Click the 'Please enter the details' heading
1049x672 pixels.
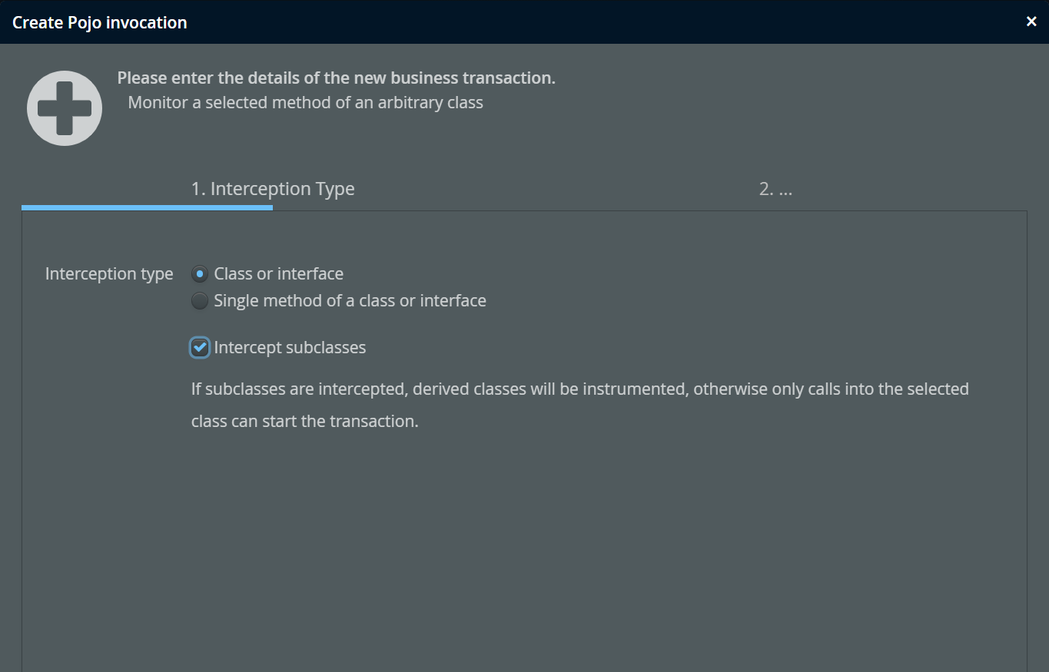point(336,78)
